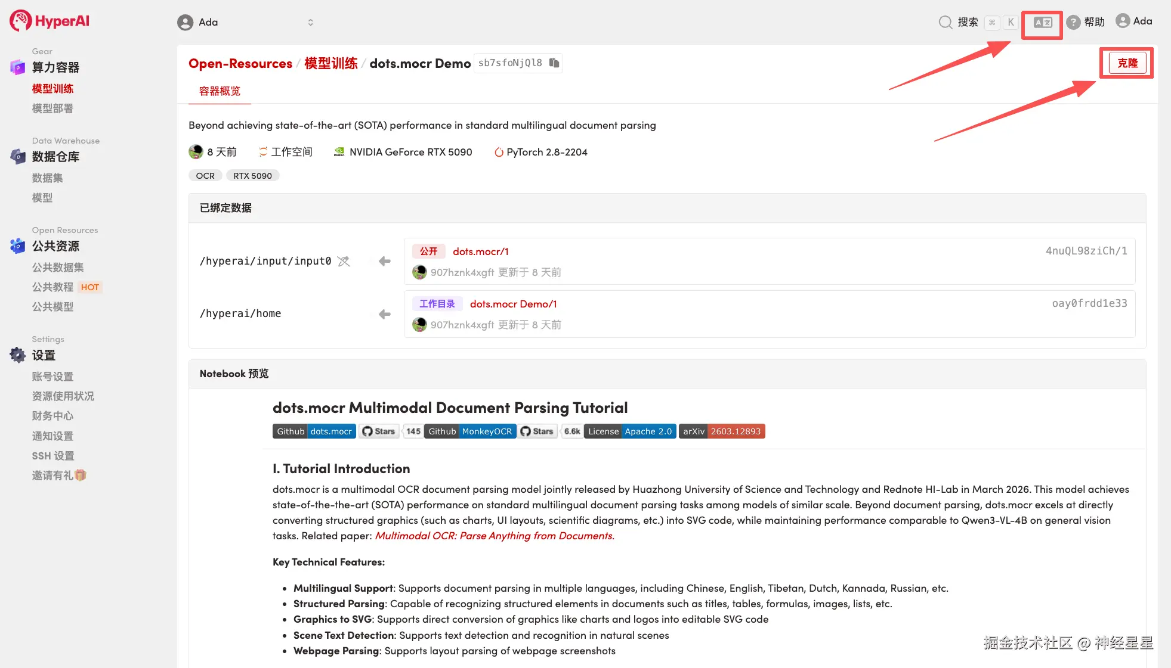Open the dots.mocr/1 dataset link
The width and height of the screenshot is (1171, 668).
tap(480, 251)
